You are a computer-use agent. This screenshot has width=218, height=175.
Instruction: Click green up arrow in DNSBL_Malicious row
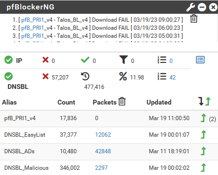(203, 167)
